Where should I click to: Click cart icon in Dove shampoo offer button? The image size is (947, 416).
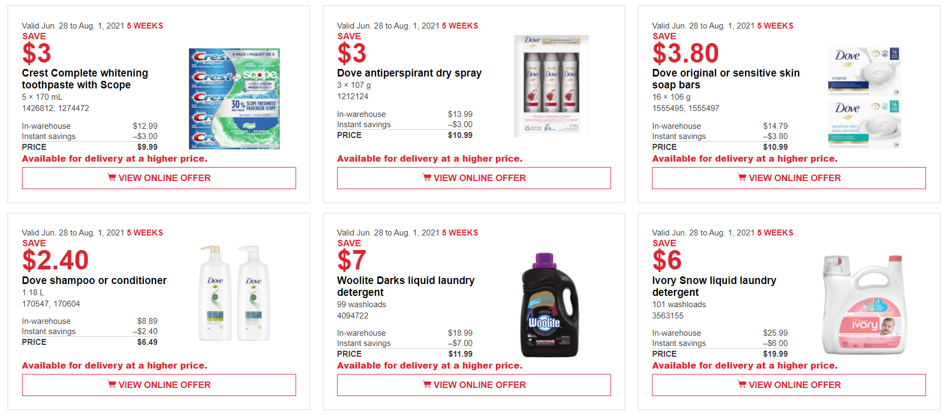click(112, 384)
